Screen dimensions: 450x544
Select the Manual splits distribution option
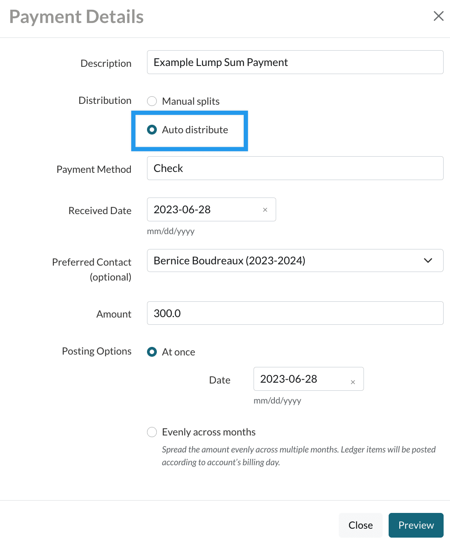tap(152, 101)
